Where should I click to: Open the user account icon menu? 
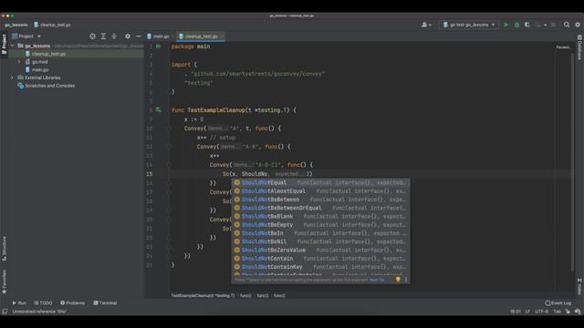(426, 25)
